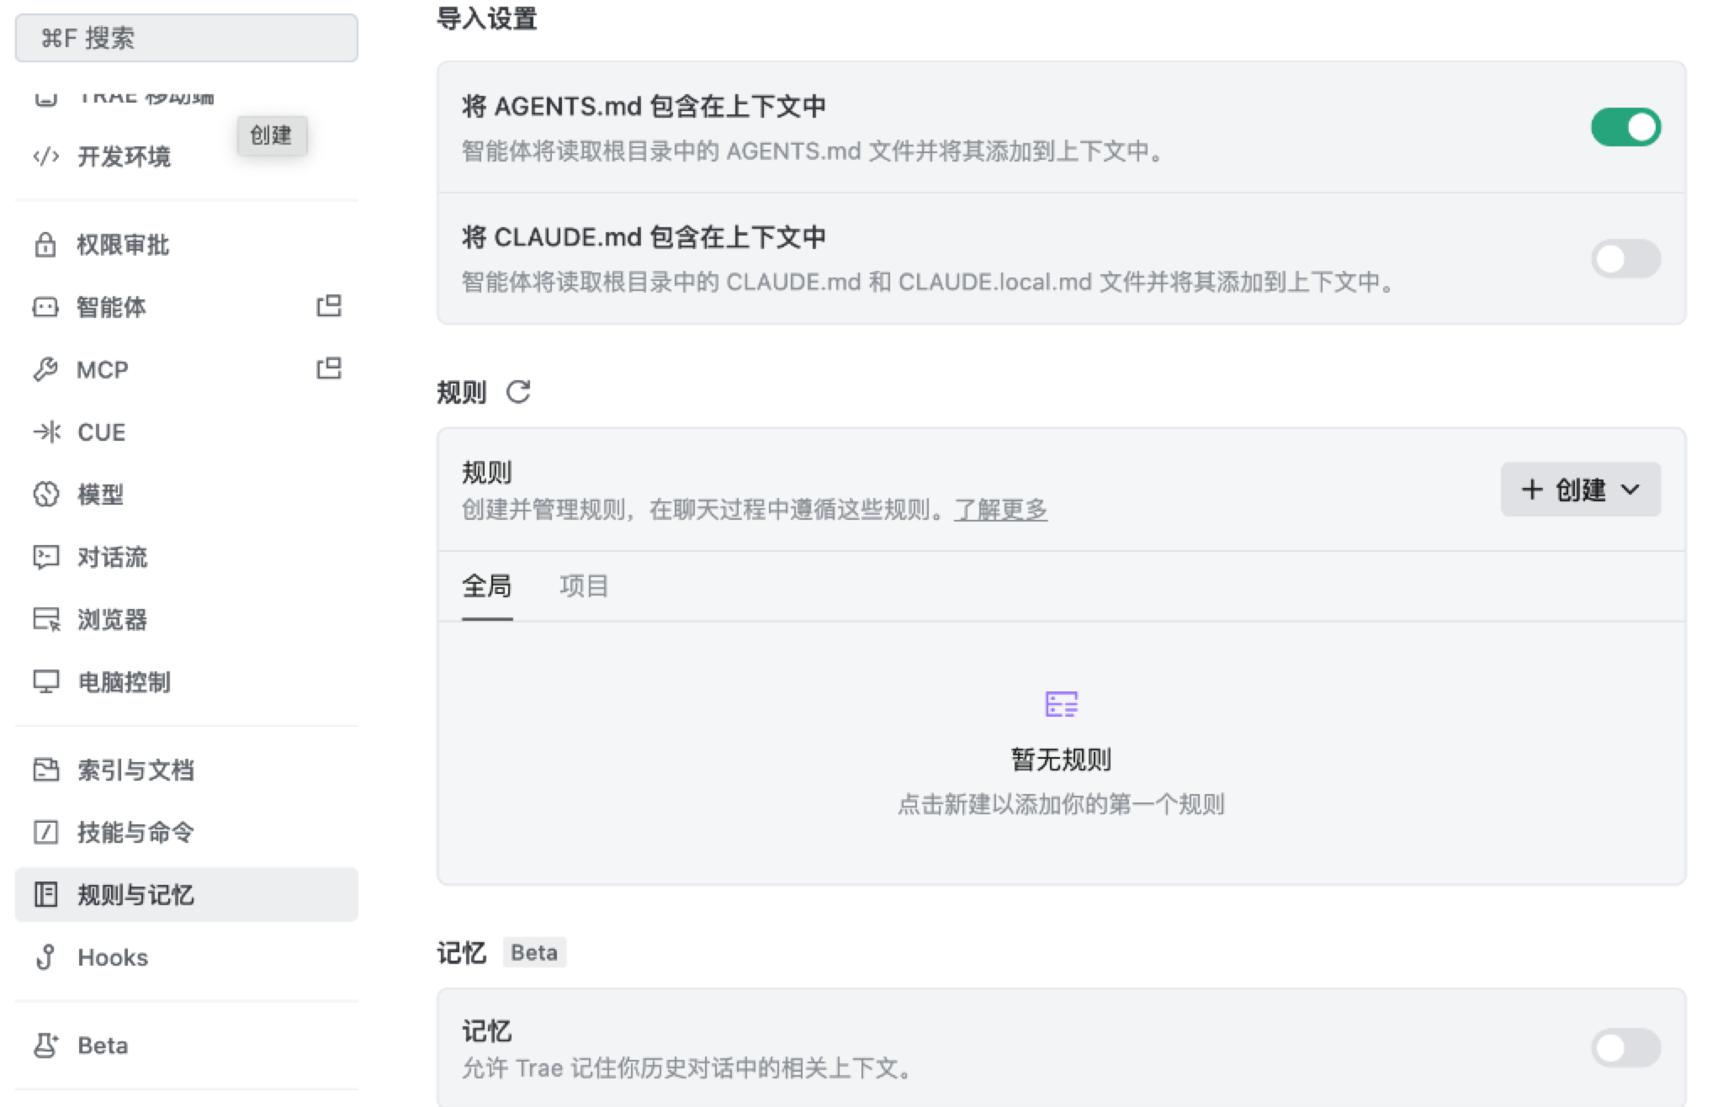Click the 对话流 chat icon
Viewport: 1723px width, 1107px height.
coord(46,557)
